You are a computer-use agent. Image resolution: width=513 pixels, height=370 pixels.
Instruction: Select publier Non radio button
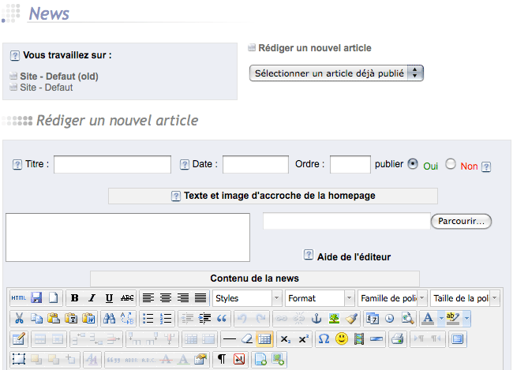tap(451, 163)
